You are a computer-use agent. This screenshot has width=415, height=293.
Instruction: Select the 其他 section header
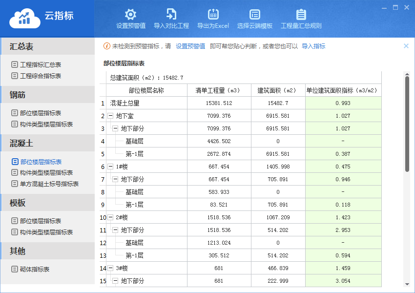48,251
